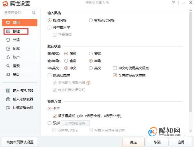
Task: Select the 智能ABC风格 radio button
Action: [91, 20]
